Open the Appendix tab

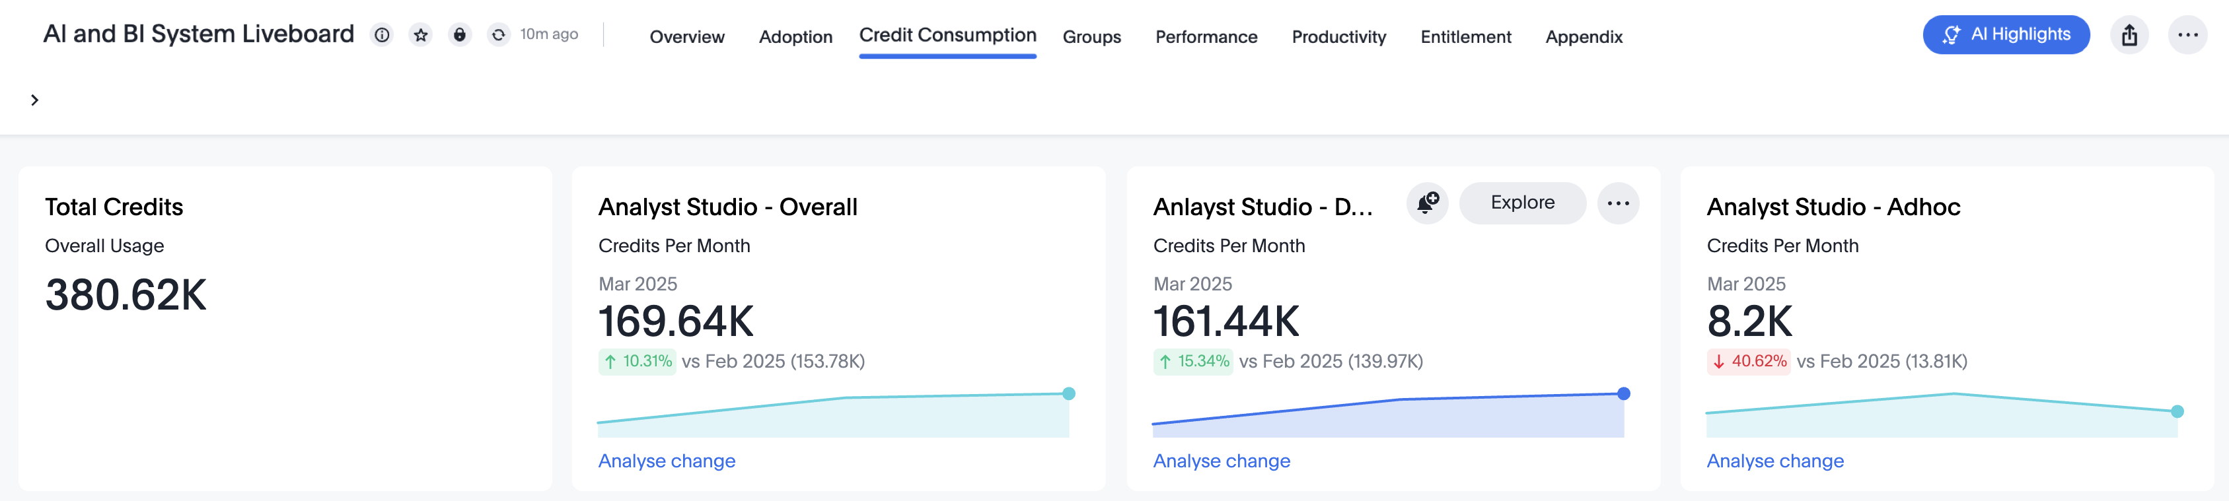(1584, 37)
